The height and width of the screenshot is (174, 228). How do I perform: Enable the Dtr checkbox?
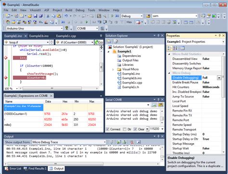pos(125,129)
